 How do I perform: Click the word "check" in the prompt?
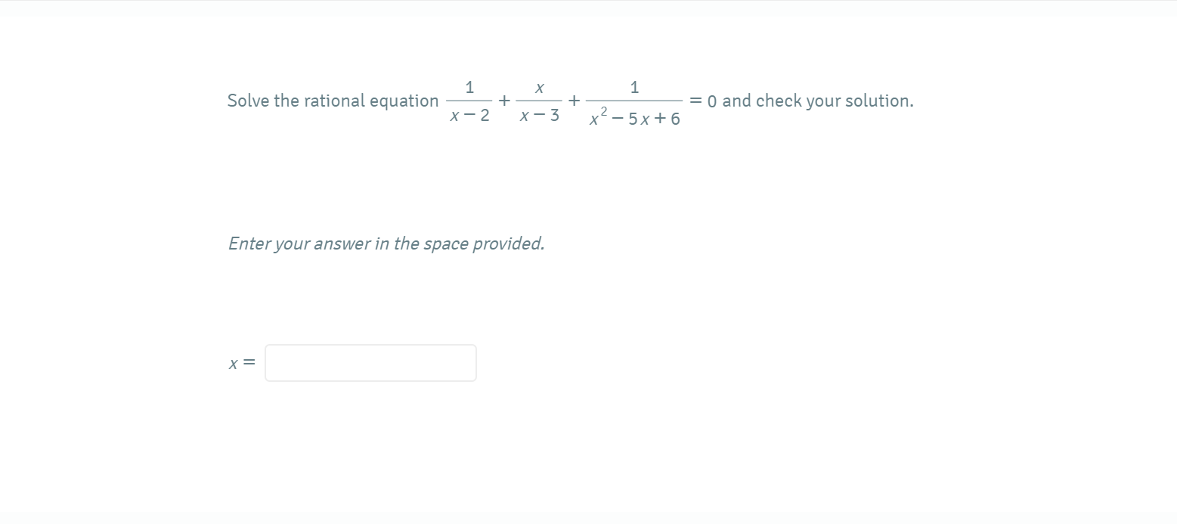(x=779, y=101)
